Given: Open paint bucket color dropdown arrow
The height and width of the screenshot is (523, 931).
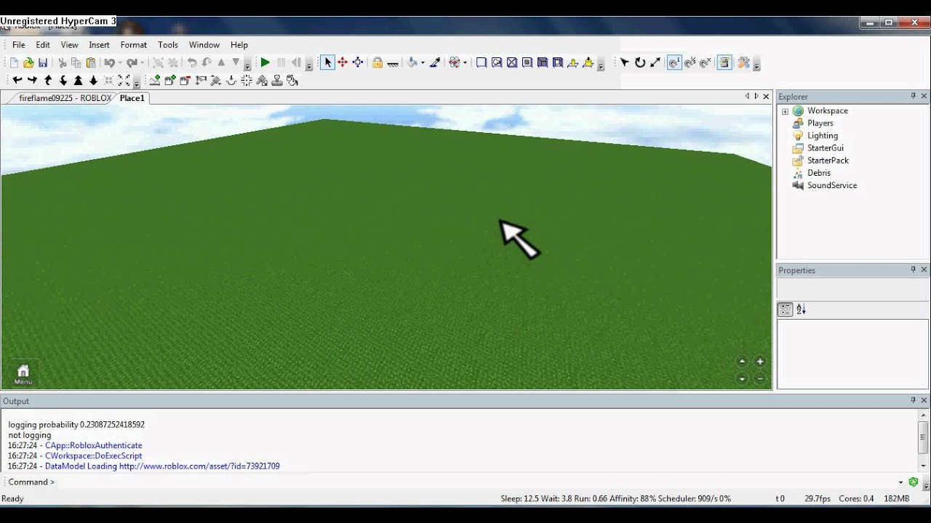Looking at the screenshot, I should pos(423,63).
